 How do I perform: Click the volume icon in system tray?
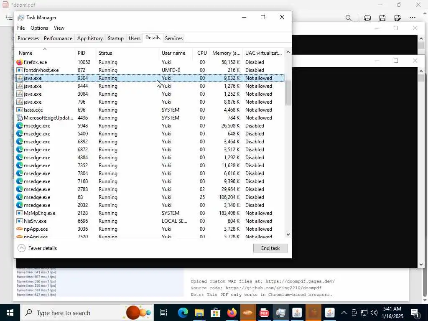tap(374, 313)
